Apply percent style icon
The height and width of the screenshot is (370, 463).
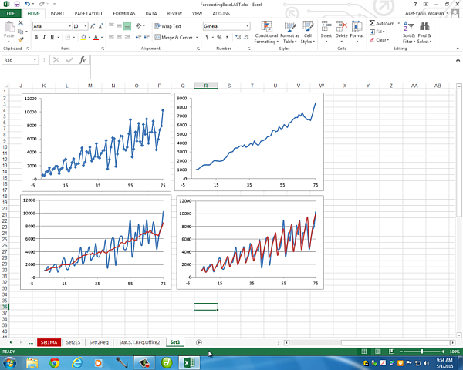pos(219,37)
